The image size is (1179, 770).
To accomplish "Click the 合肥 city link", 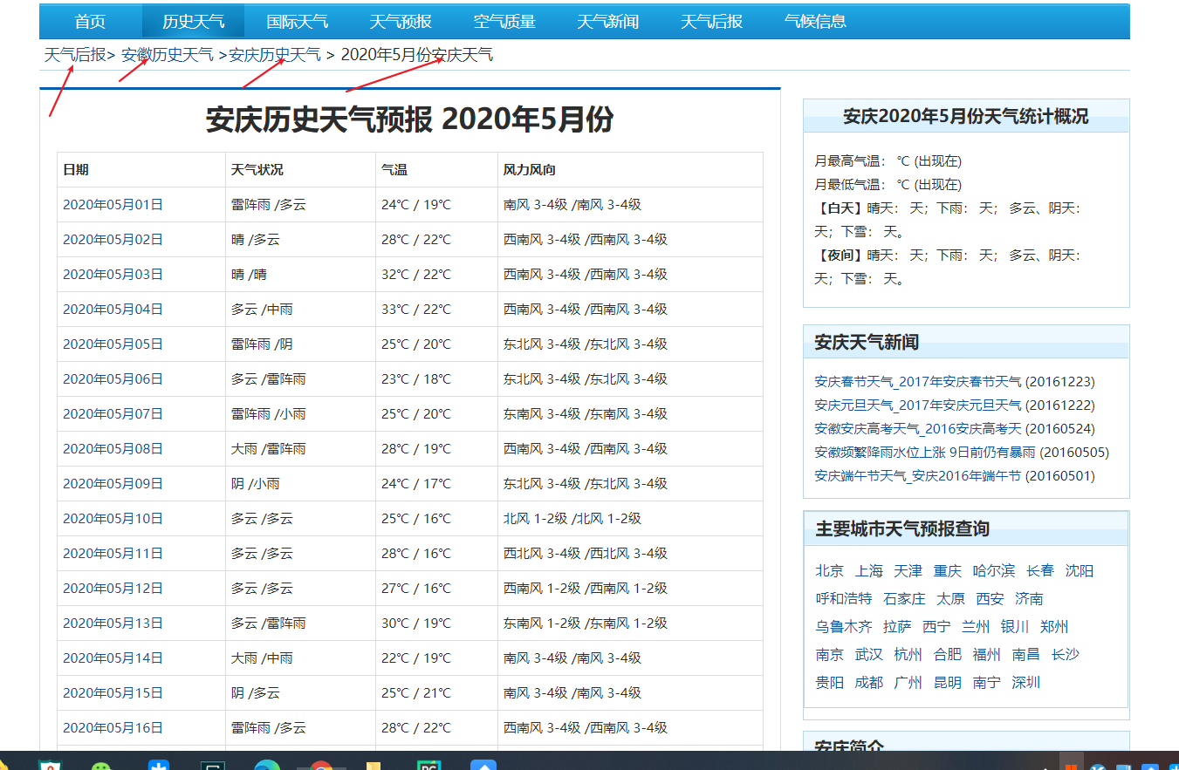I will coord(948,655).
